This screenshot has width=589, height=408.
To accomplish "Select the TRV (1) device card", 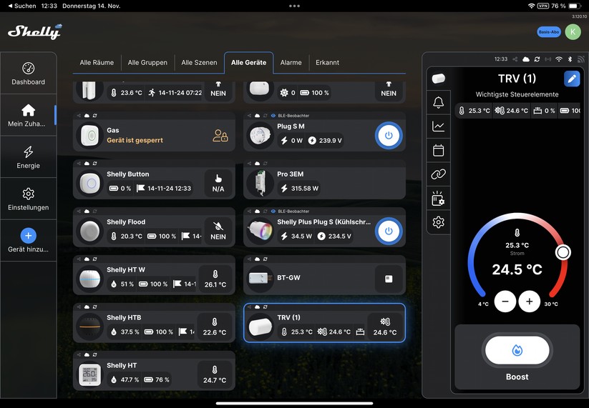I will [324, 323].
